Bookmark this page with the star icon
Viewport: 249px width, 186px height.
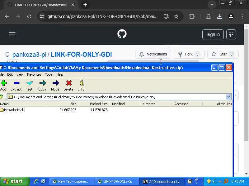click(176, 16)
